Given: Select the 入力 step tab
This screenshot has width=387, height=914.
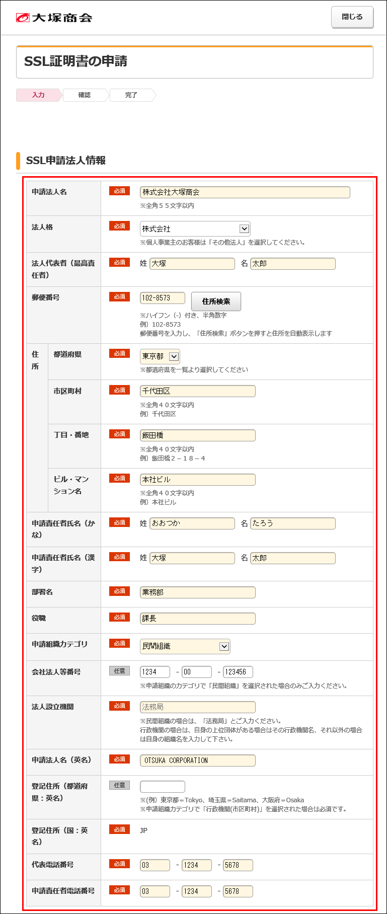Looking at the screenshot, I should click(x=39, y=95).
